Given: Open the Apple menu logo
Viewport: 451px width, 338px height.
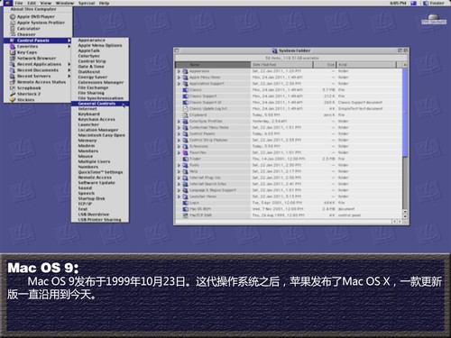Looking at the screenshot, I should click(8, 3).
